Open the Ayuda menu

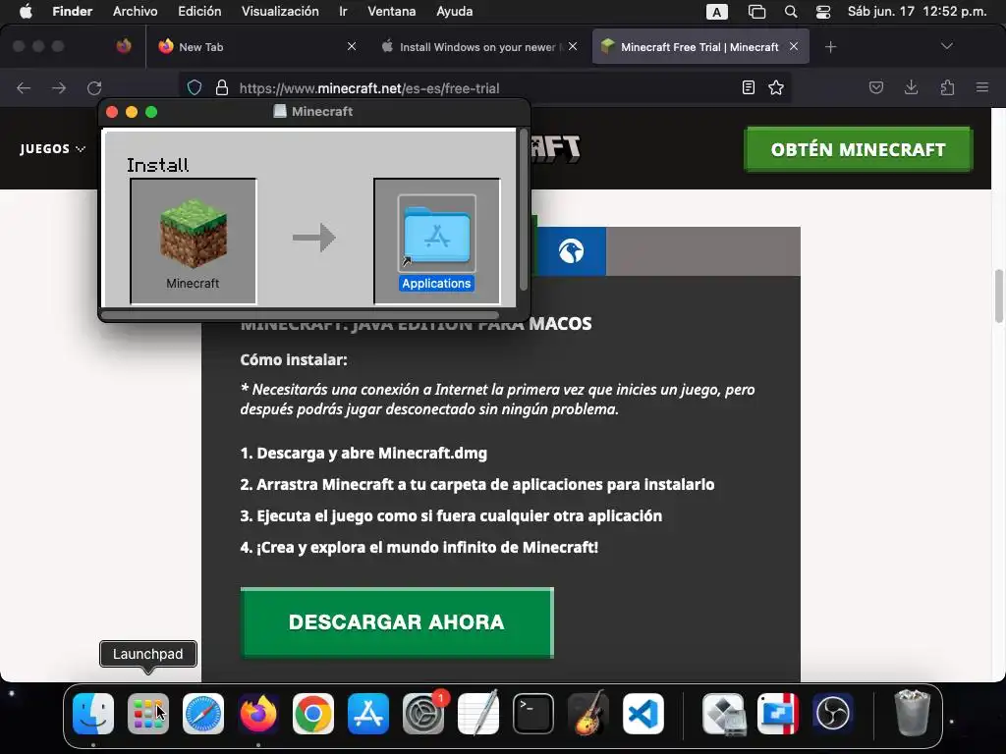455,12
